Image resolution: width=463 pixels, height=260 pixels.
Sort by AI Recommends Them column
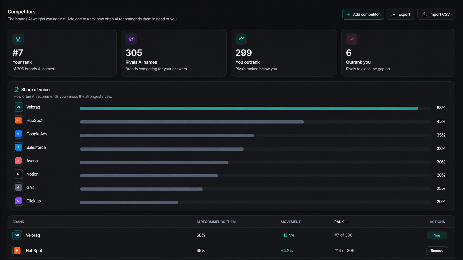pos(216,222)
